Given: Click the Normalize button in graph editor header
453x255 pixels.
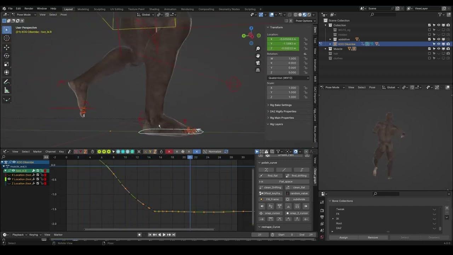Looking at the screenshot, I should tap(214, 152).
